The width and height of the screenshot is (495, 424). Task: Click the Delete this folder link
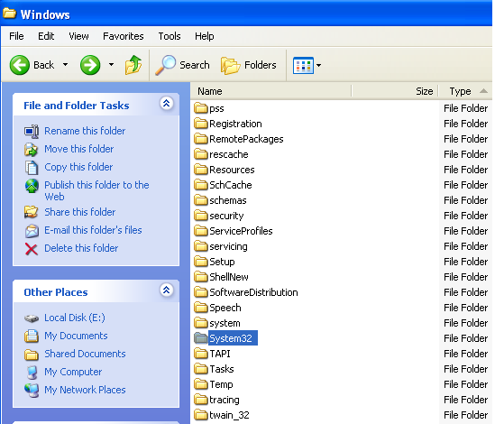coord(81,248)
